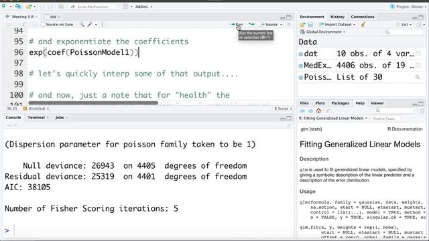This screenshot has height=241, width=429.
Task: Open the (Untitled) section navigator dropdown
Action: [x=36, y=108]
